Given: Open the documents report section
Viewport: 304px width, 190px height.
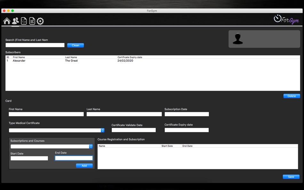Looking at the screenshot, I should pos(32,21).
